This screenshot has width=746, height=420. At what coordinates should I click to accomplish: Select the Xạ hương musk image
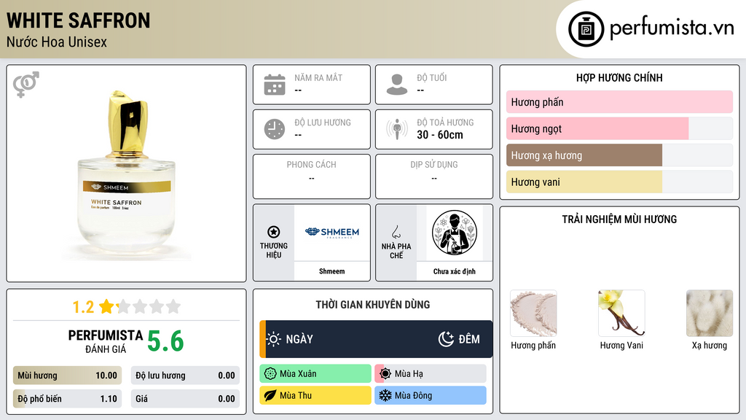710,314
